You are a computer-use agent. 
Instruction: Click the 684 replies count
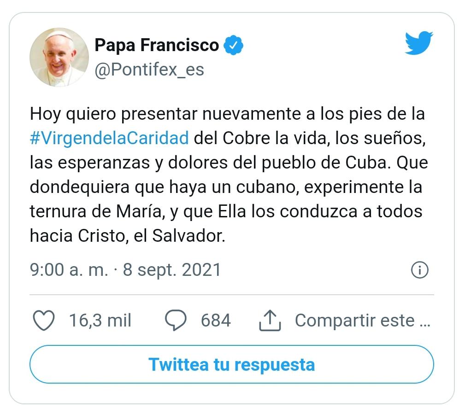(x=216, y=321)
